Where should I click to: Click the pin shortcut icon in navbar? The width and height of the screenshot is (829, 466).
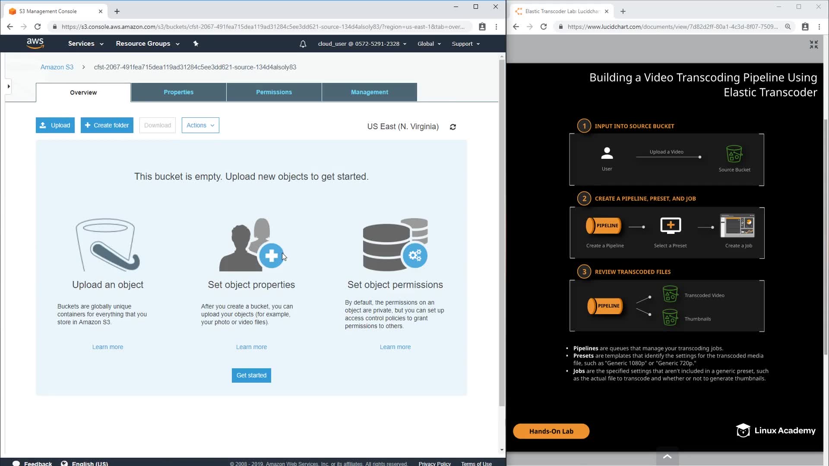196,44
